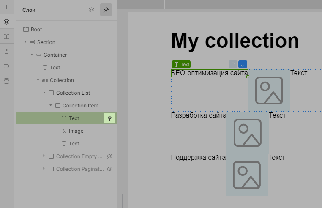Click Текст next to Разработка сайта row
Viewport: 322px width, 208px height.
pos(277,115)
